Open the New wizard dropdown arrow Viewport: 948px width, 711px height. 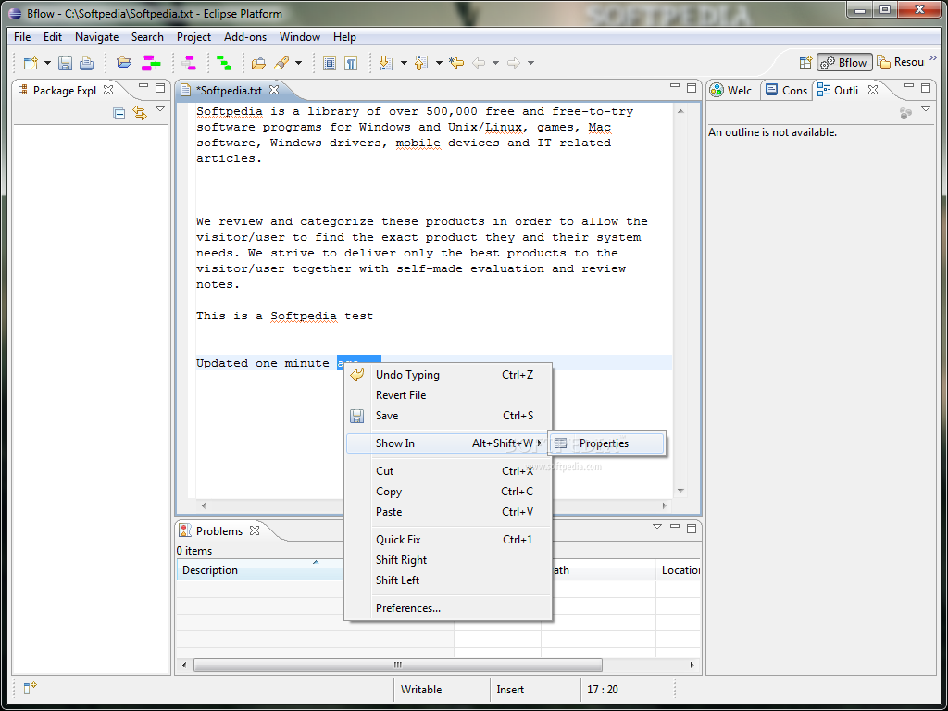pyautogui.click(x=47, y=63)
